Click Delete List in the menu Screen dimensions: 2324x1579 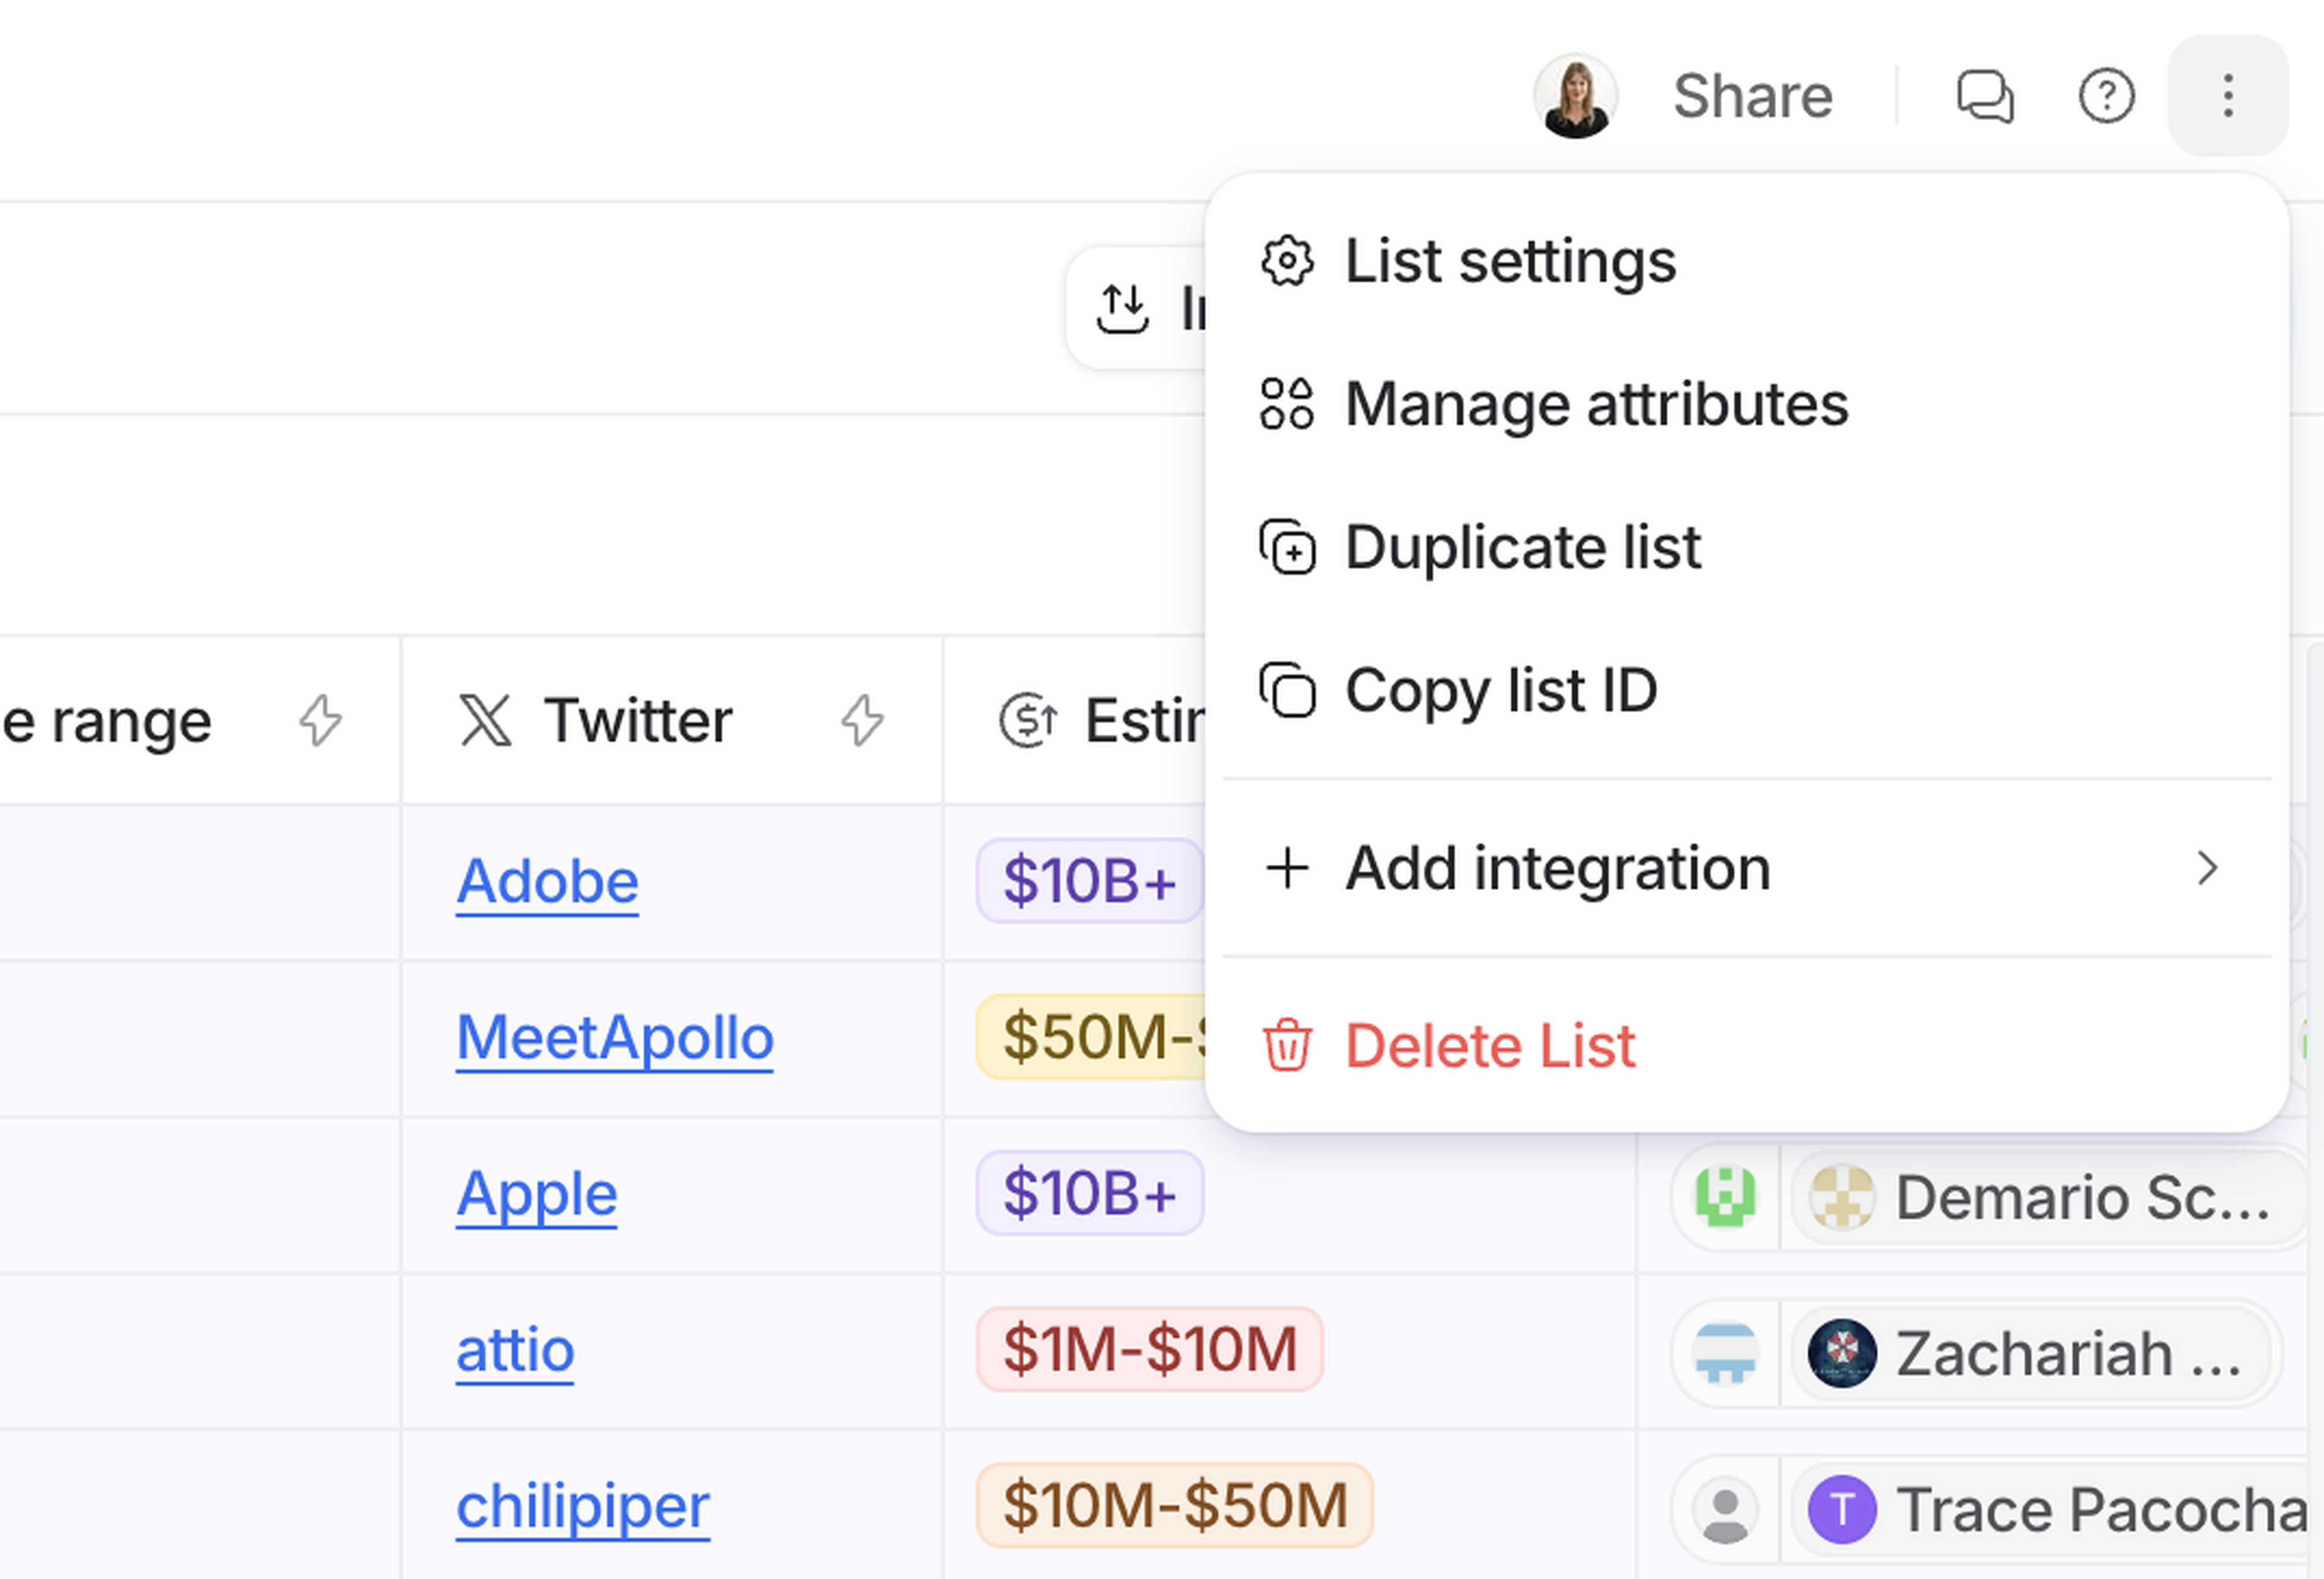(x=1490, y=1046)
